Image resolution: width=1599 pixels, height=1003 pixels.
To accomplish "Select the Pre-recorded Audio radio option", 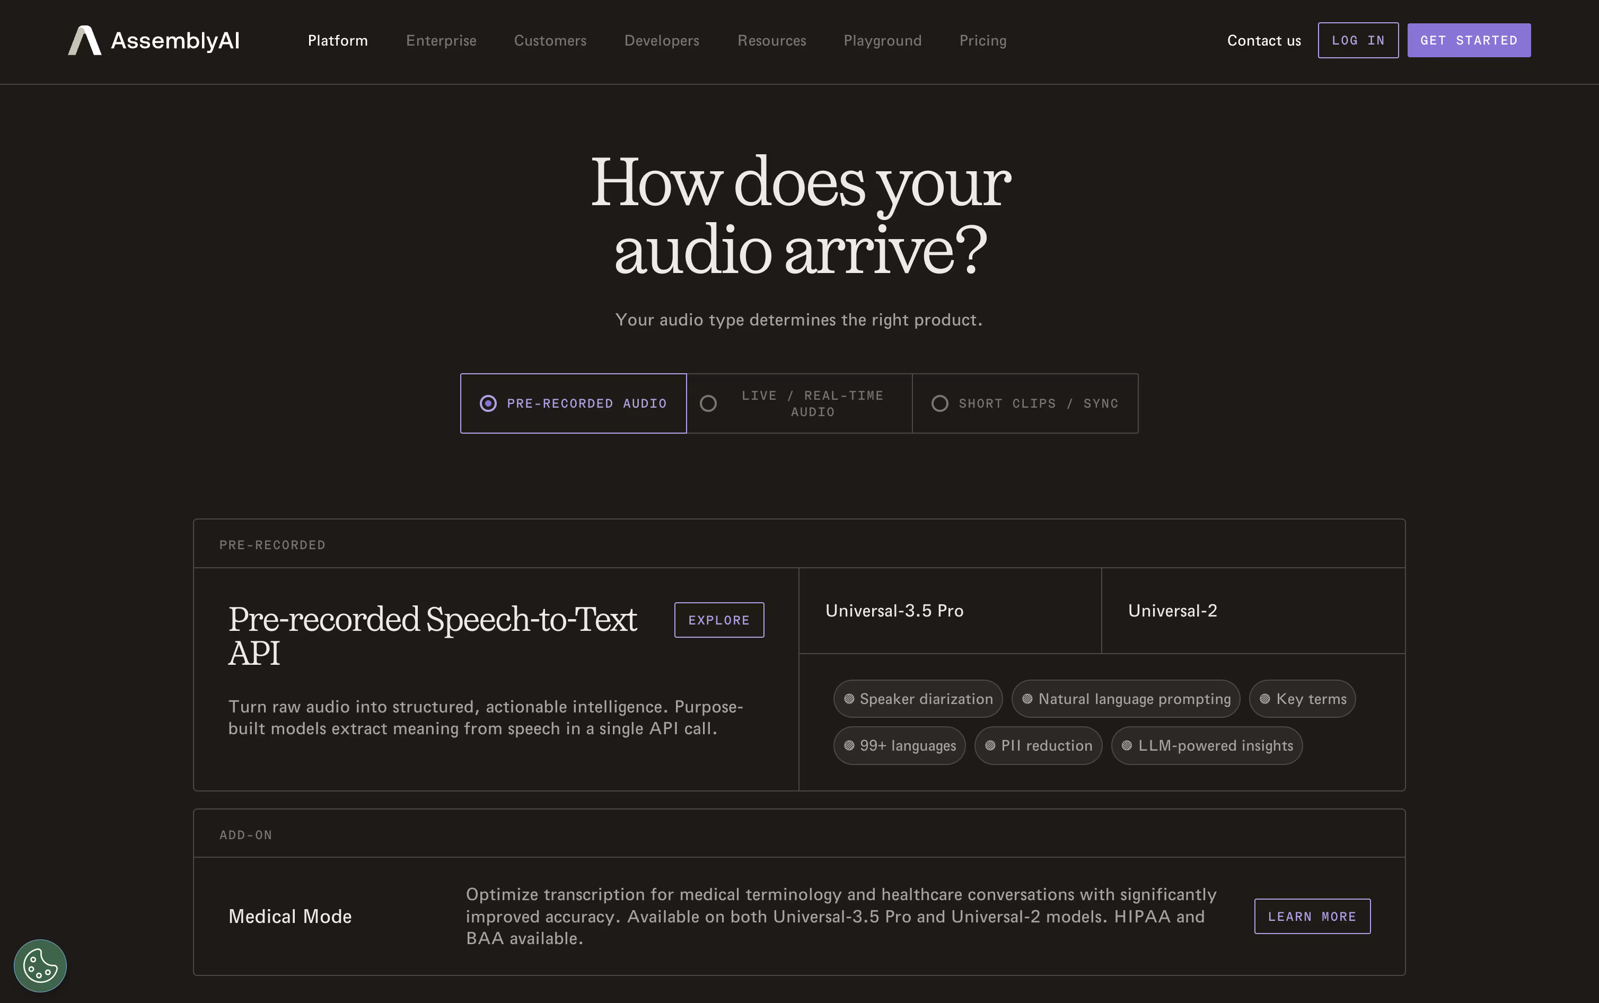I will pyautogui.click(x=574, y=403).
